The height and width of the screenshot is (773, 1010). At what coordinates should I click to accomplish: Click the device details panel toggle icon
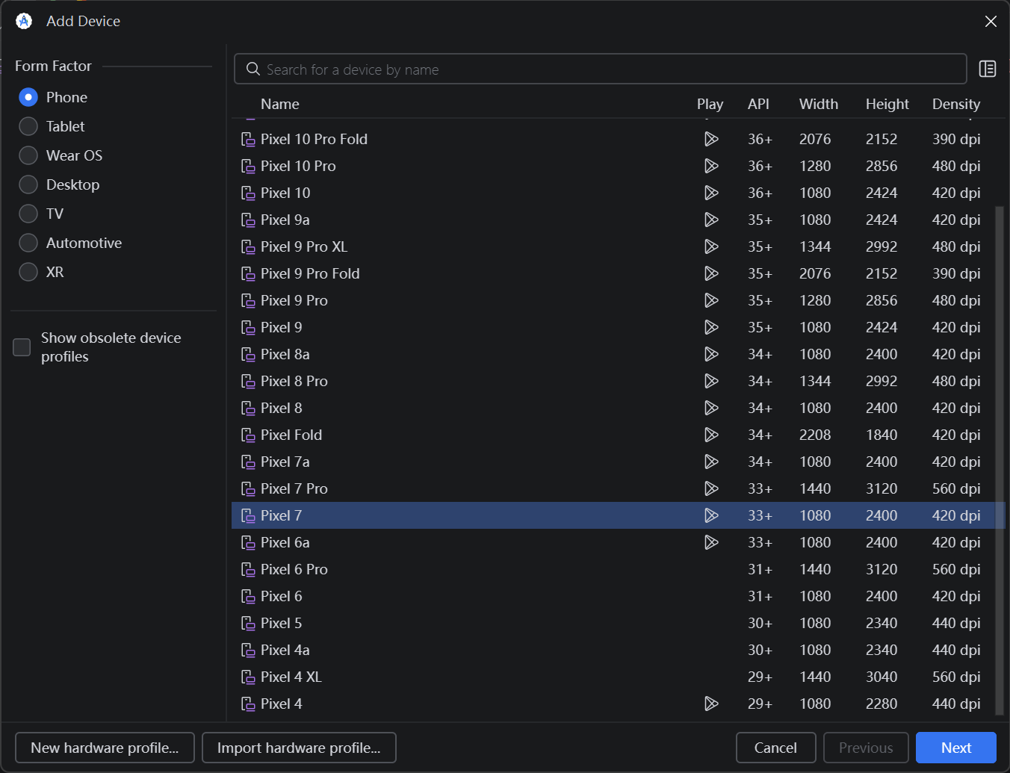pos(987,69)
